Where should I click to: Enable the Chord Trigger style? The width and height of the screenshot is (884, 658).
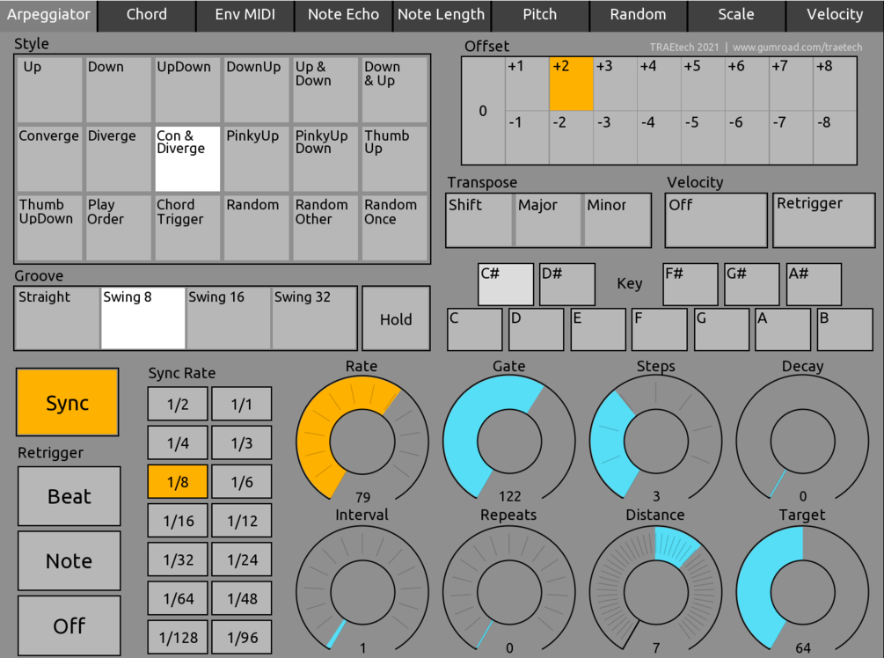pyautogui.click(x=186, y=224)
